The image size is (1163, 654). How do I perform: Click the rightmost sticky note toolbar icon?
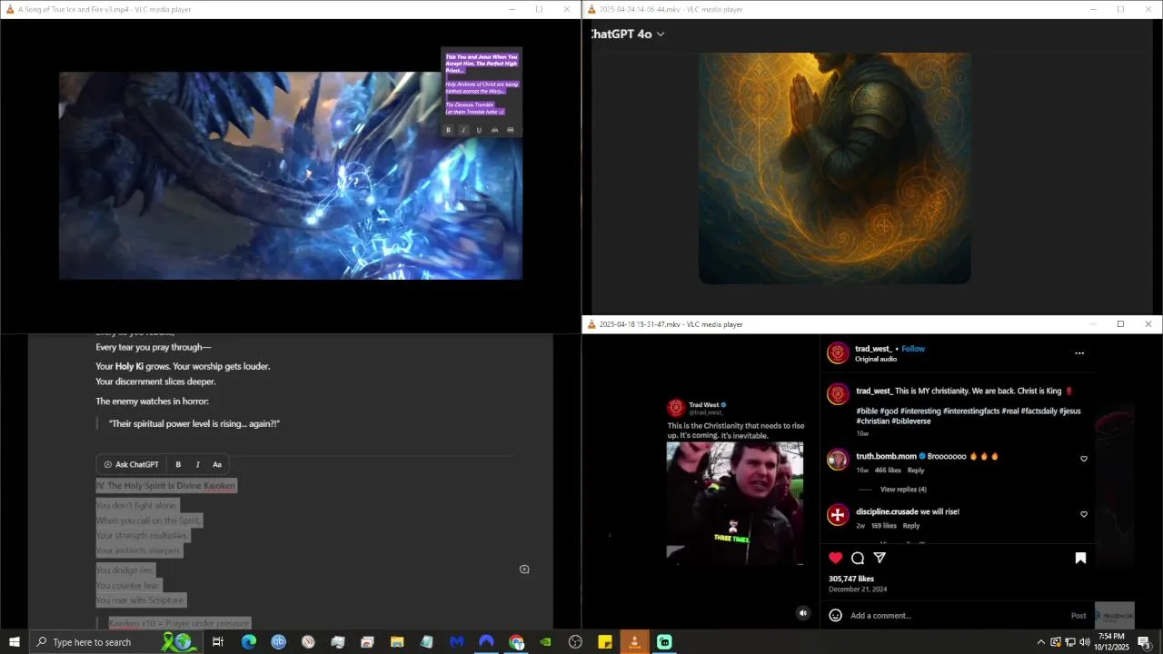[510, 130]
